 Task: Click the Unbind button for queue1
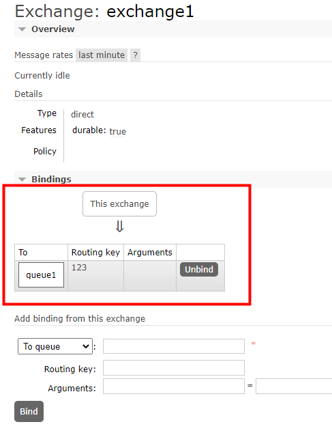[199, 269]
